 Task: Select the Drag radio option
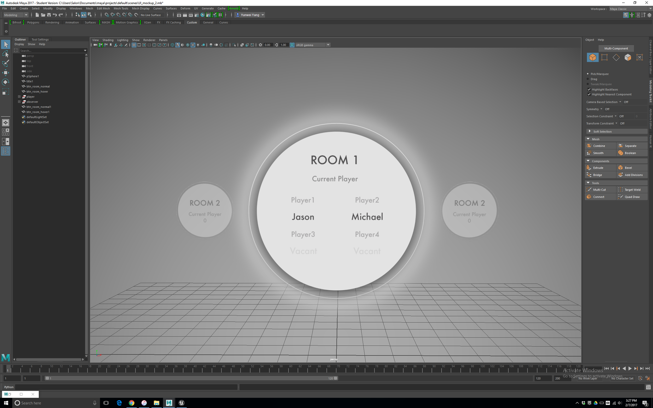point(588,79)
